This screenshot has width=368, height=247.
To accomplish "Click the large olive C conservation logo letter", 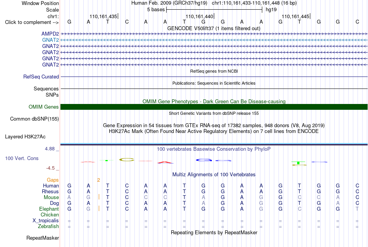I will click(127, 160).
